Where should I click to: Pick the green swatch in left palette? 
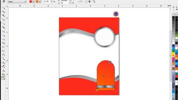[x=174, y=51]
